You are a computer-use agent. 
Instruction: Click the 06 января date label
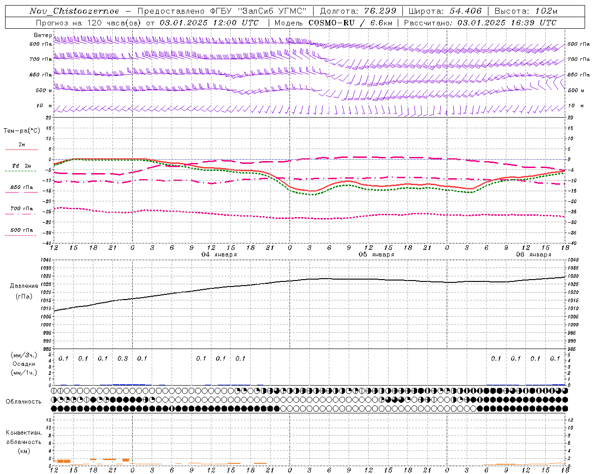pyautogui.click(x=534, y=255)
